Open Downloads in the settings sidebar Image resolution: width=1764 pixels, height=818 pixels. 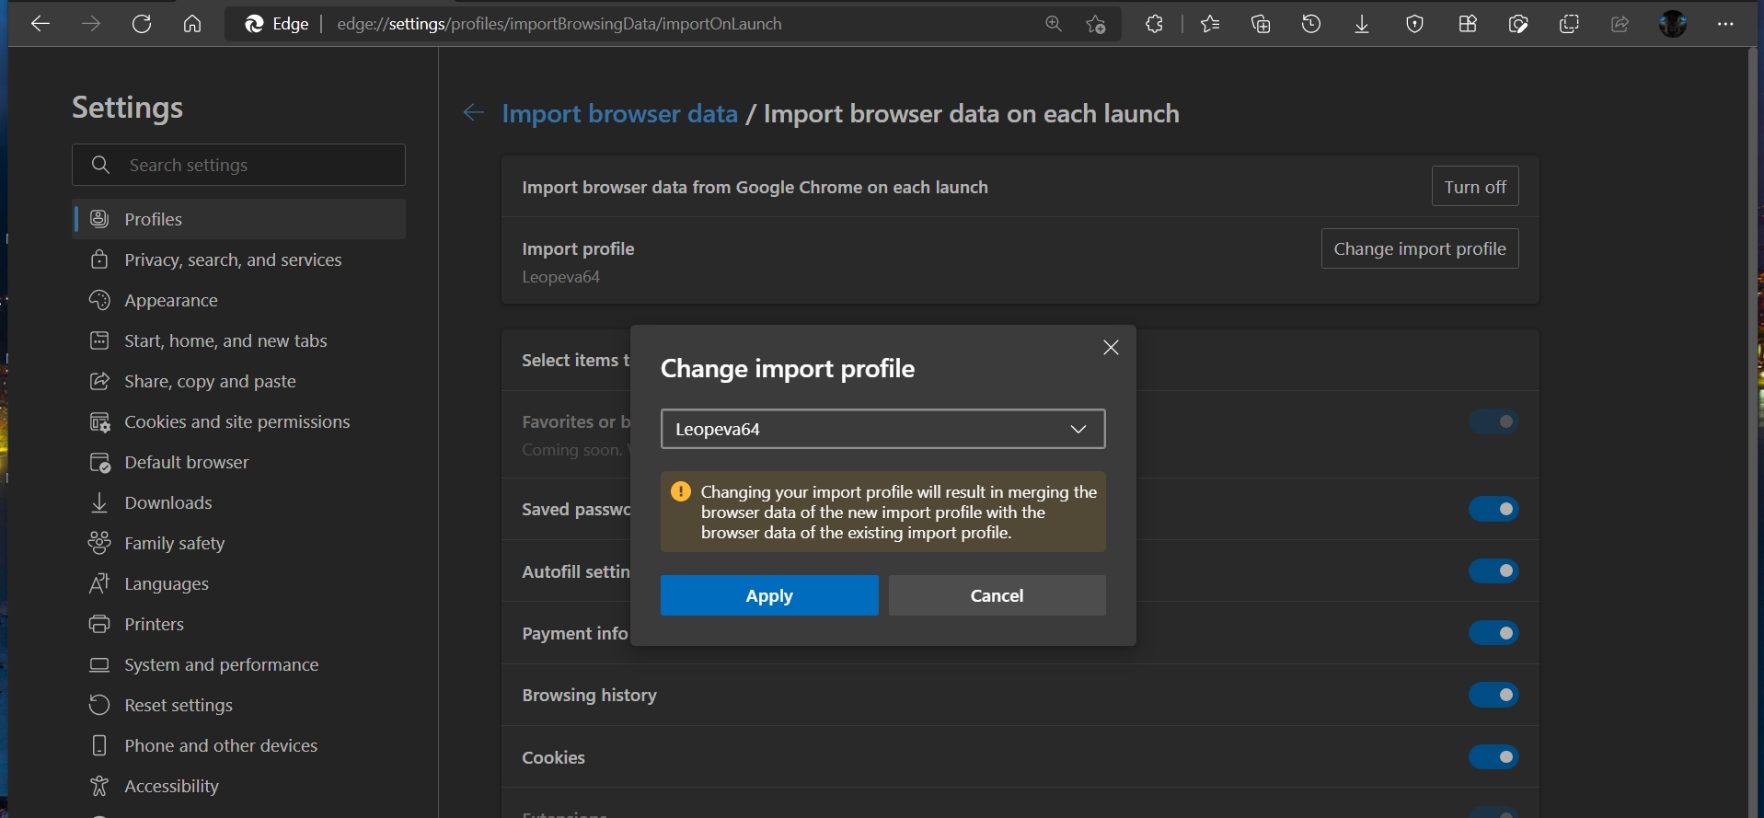pyautogui.click(x=239, y=502)
